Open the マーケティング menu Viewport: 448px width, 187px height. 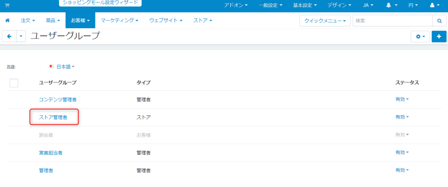point(120,20)
